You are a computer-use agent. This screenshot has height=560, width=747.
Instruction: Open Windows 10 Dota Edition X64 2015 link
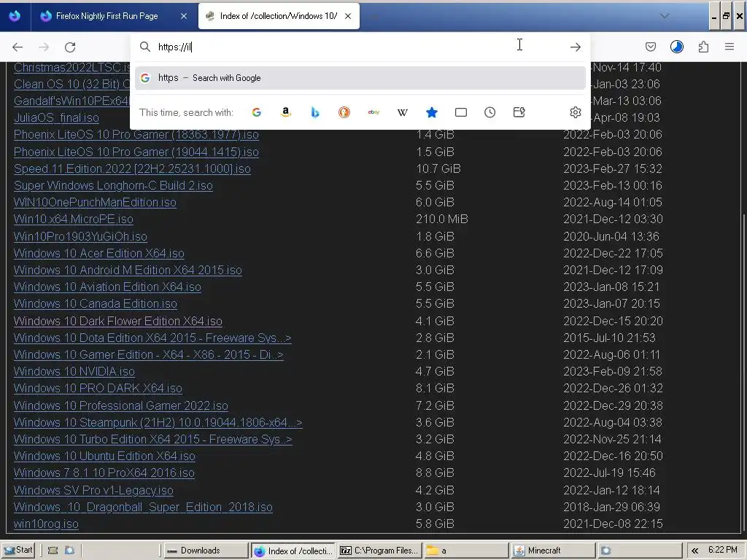click(152, 338)
